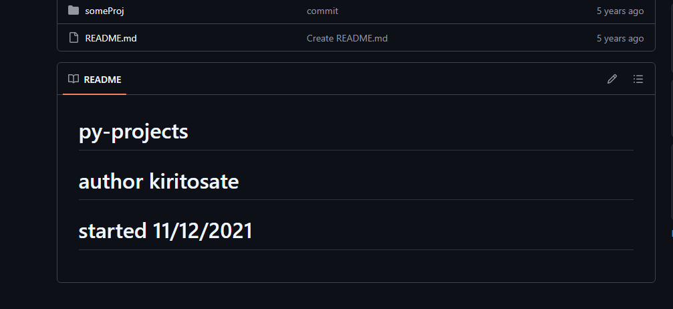Click the name "kiritosate" in the README
The image size is (673, 309).
tap(194, 181)
